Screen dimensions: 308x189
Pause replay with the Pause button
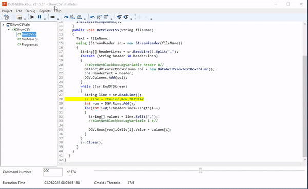point(40,17)
